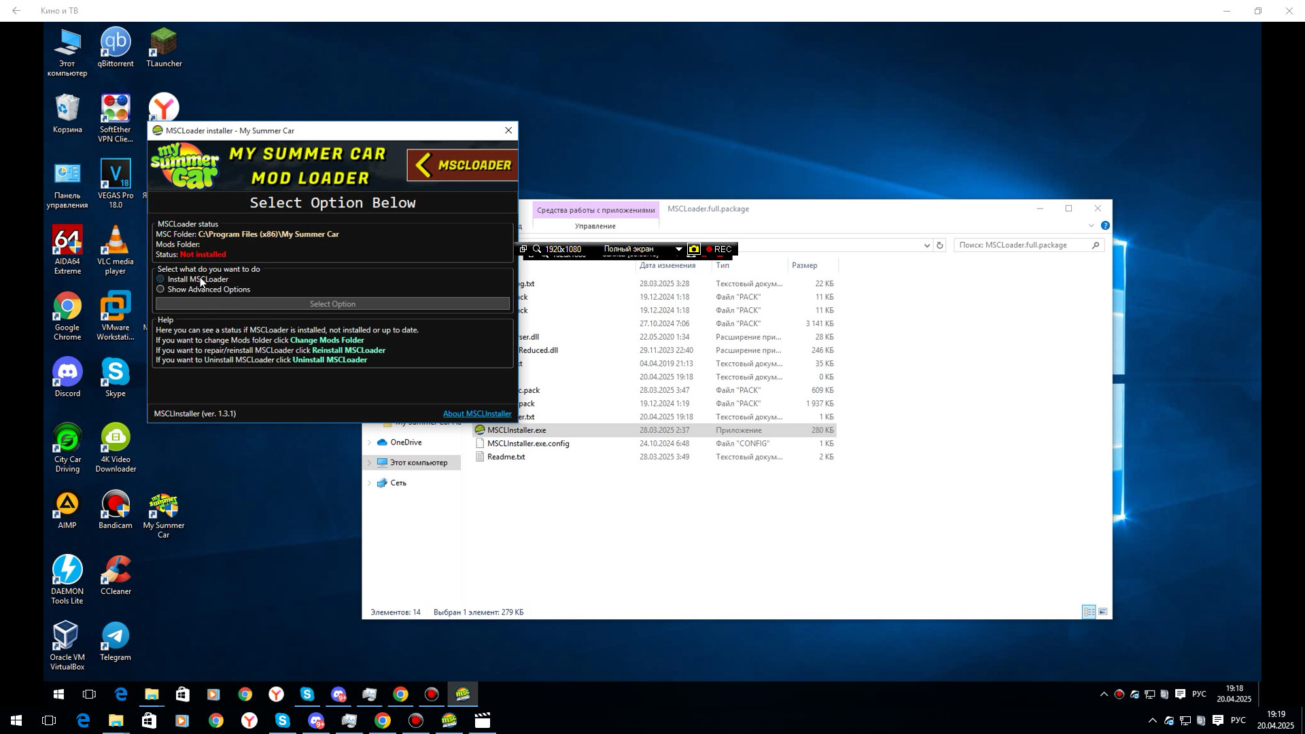Click the red REC record button
This screenshot has width=1305, height=734.
(718, 249)
